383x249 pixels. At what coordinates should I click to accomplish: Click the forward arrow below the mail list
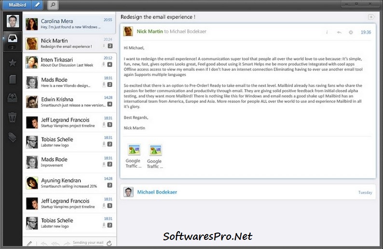(67, 243)
